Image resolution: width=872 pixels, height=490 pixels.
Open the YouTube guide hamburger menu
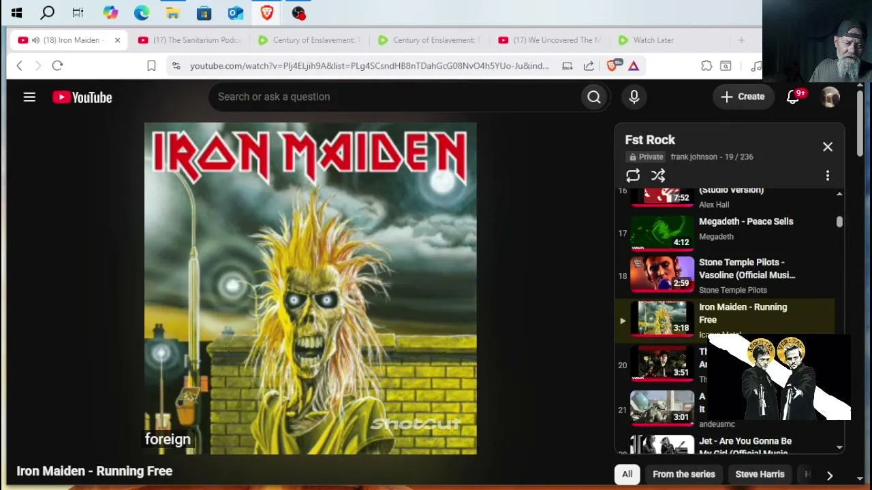pos(29,97)
